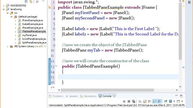The width and height of the screenshot is (193, 108).
Task: Click the JRE System Library books icon
Action: 11,46
